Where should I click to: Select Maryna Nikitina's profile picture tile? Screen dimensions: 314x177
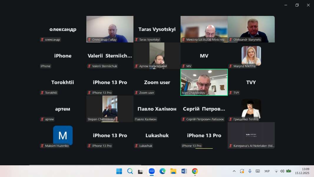251,55
